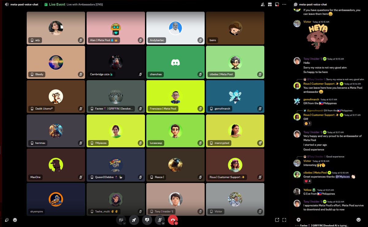Pop out the call window

point(277,220)
